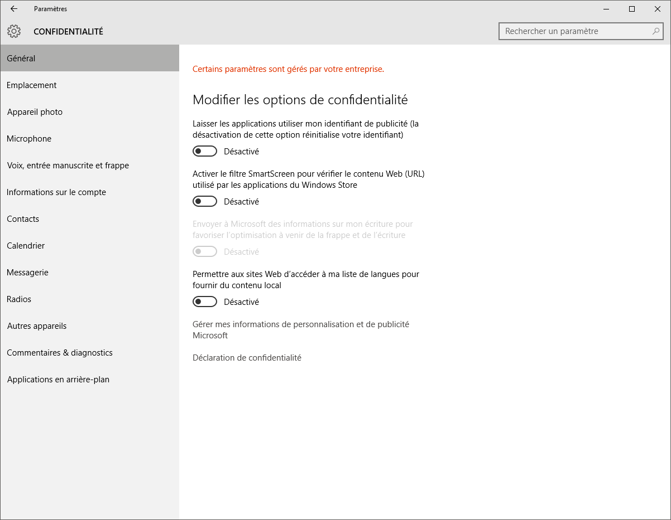Minimize the Paramètres window
The width and height of the screenshot is (671, 520).
[x=606, y=9]
